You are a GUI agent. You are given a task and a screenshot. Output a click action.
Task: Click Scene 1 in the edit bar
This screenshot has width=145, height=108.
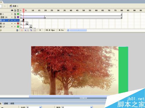[14, 6]
